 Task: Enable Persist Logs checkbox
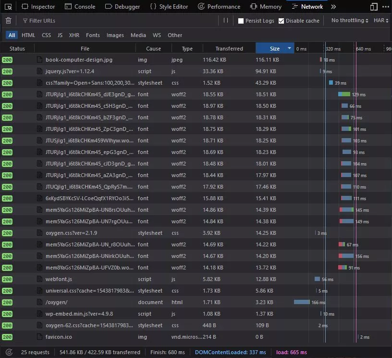pyautogui.click(x=241, y=21)
